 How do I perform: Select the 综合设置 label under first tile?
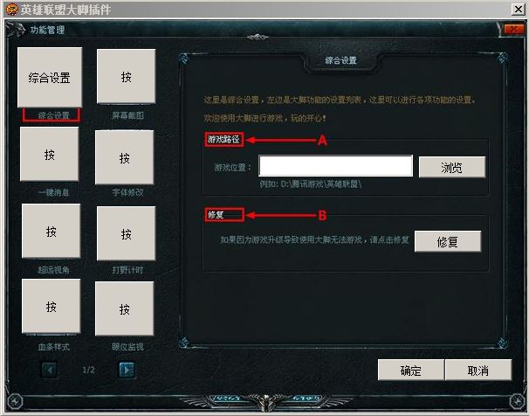pyautogui.click(x=52, y=115)
